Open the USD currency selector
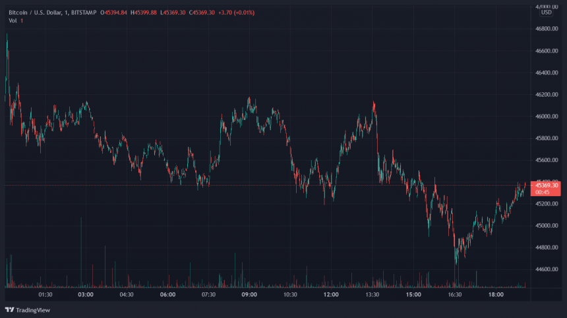 point(547,12)
